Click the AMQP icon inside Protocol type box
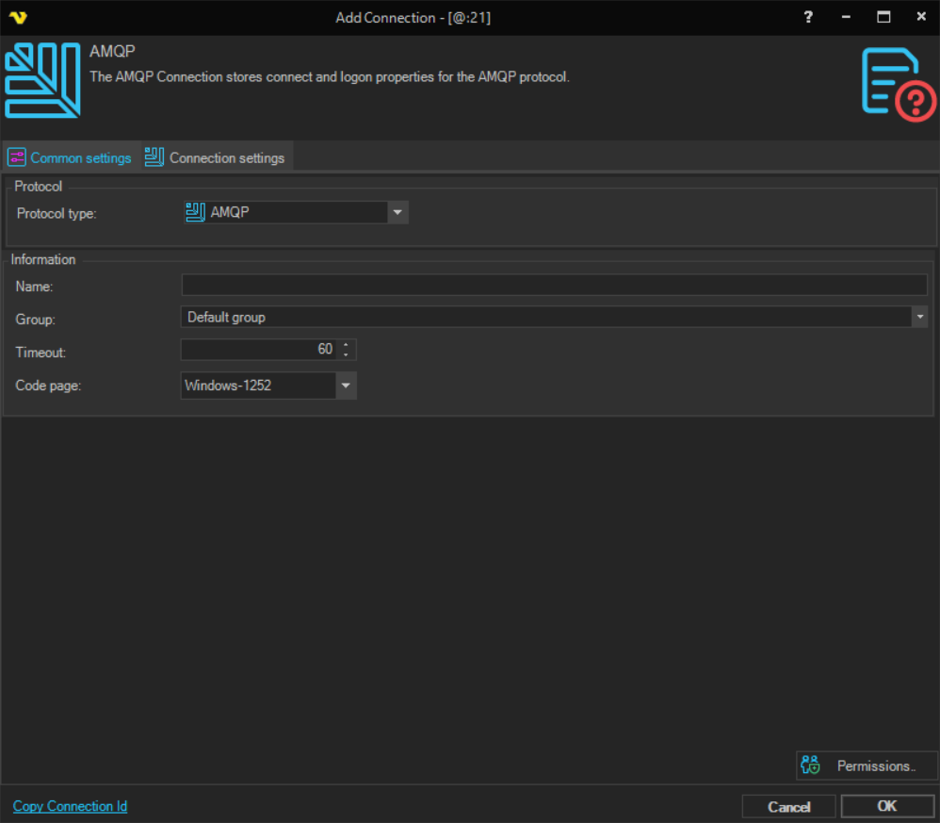 point(195,212)
